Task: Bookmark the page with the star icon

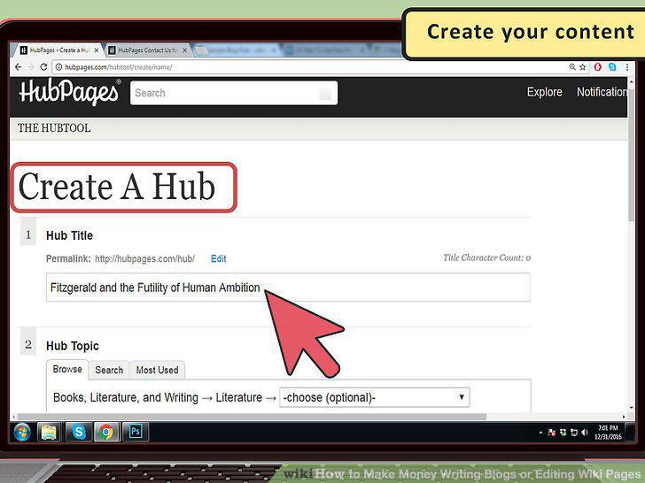Action: (582, 67)
